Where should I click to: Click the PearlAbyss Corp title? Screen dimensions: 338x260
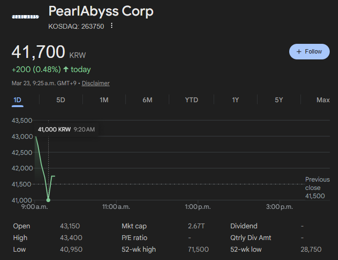coord(101,11)
